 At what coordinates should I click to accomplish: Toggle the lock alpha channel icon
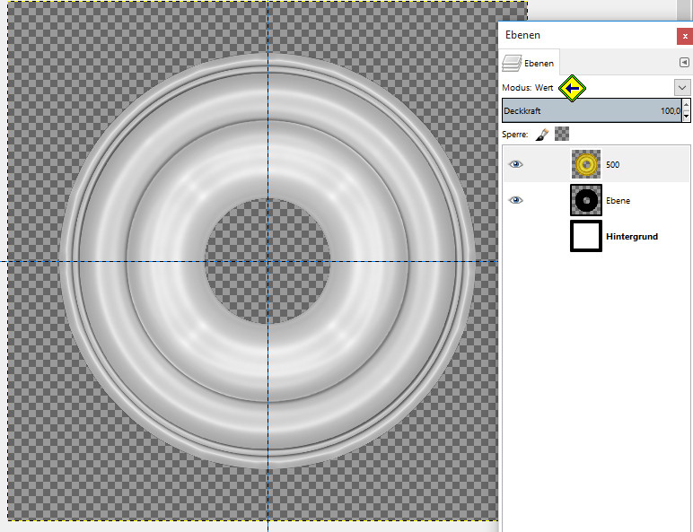[x=562, y=134]
